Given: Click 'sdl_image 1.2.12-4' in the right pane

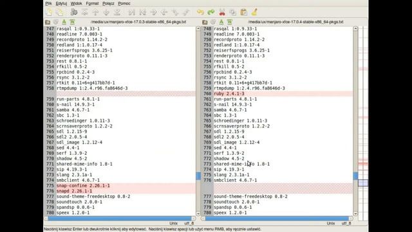Looking at the screenshot, I should pos(237,142).
